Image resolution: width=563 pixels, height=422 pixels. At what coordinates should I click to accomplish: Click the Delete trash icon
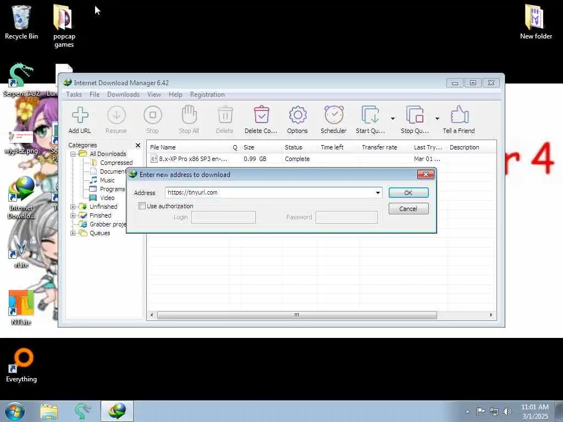click(225, 115)
